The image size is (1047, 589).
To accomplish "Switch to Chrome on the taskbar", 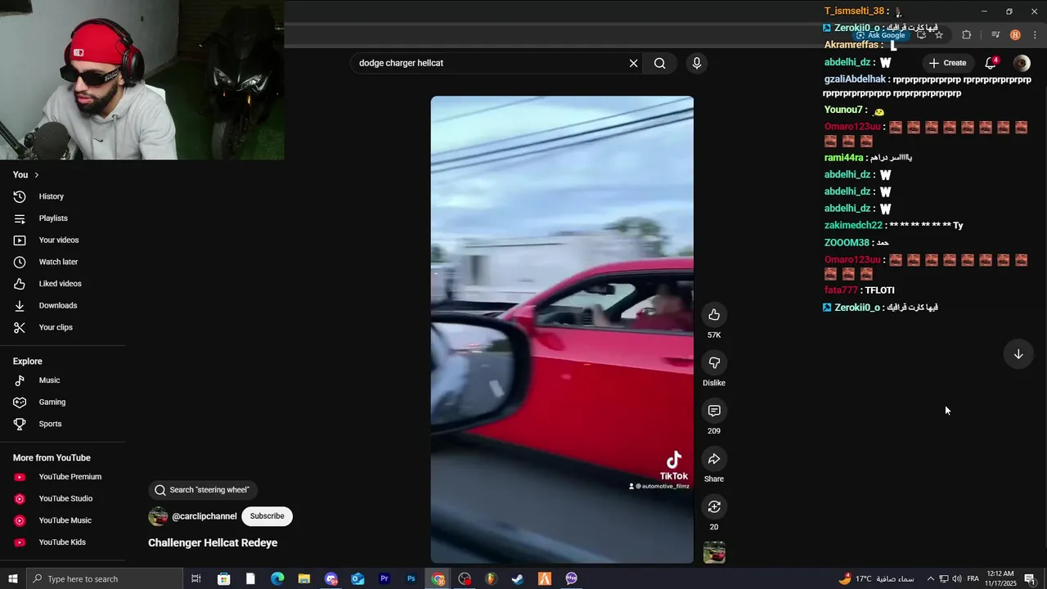I will pos(438,579).
